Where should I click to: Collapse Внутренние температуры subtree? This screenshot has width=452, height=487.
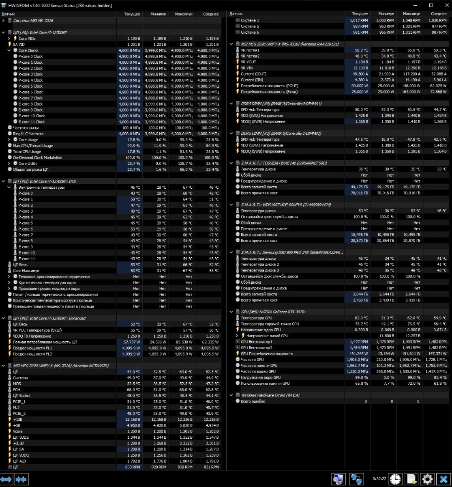(9, 187)
